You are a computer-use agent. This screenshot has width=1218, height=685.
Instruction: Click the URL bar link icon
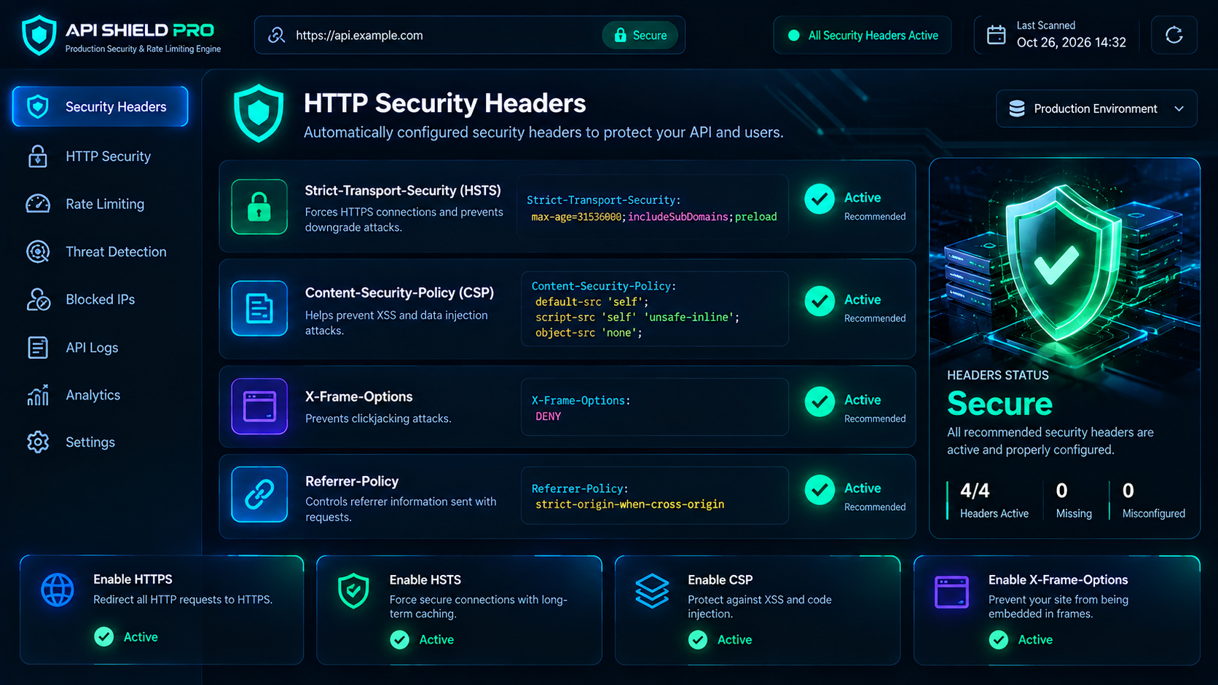click(276, 35)
